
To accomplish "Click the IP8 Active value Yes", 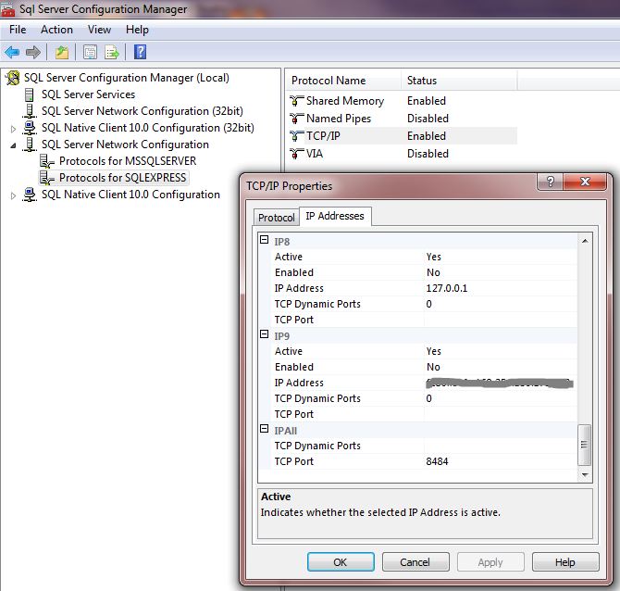I will 501,257.
